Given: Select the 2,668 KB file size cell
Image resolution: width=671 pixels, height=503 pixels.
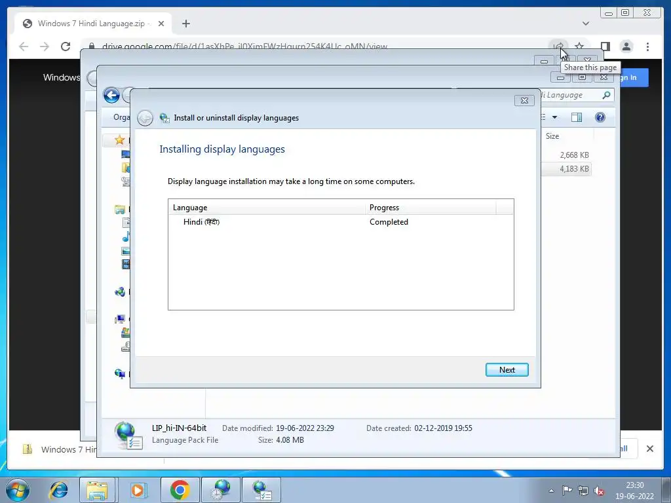Looking at the screenshot, I should pyautogui.click(x=574, y=155).
